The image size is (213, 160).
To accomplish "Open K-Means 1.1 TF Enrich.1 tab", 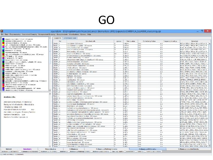I will pos(49,151).
